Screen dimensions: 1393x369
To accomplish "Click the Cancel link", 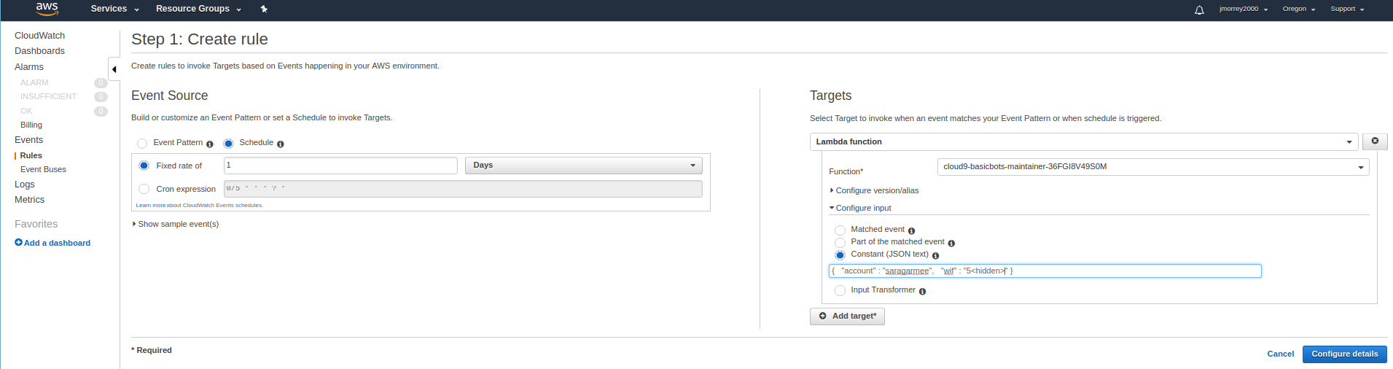I will pyautogui.click(x=1280, y=354).
